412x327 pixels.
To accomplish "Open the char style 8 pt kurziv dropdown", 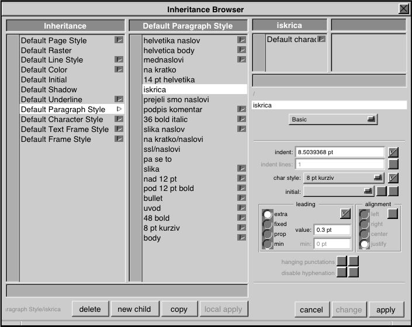I will click(x=344, y=178).
